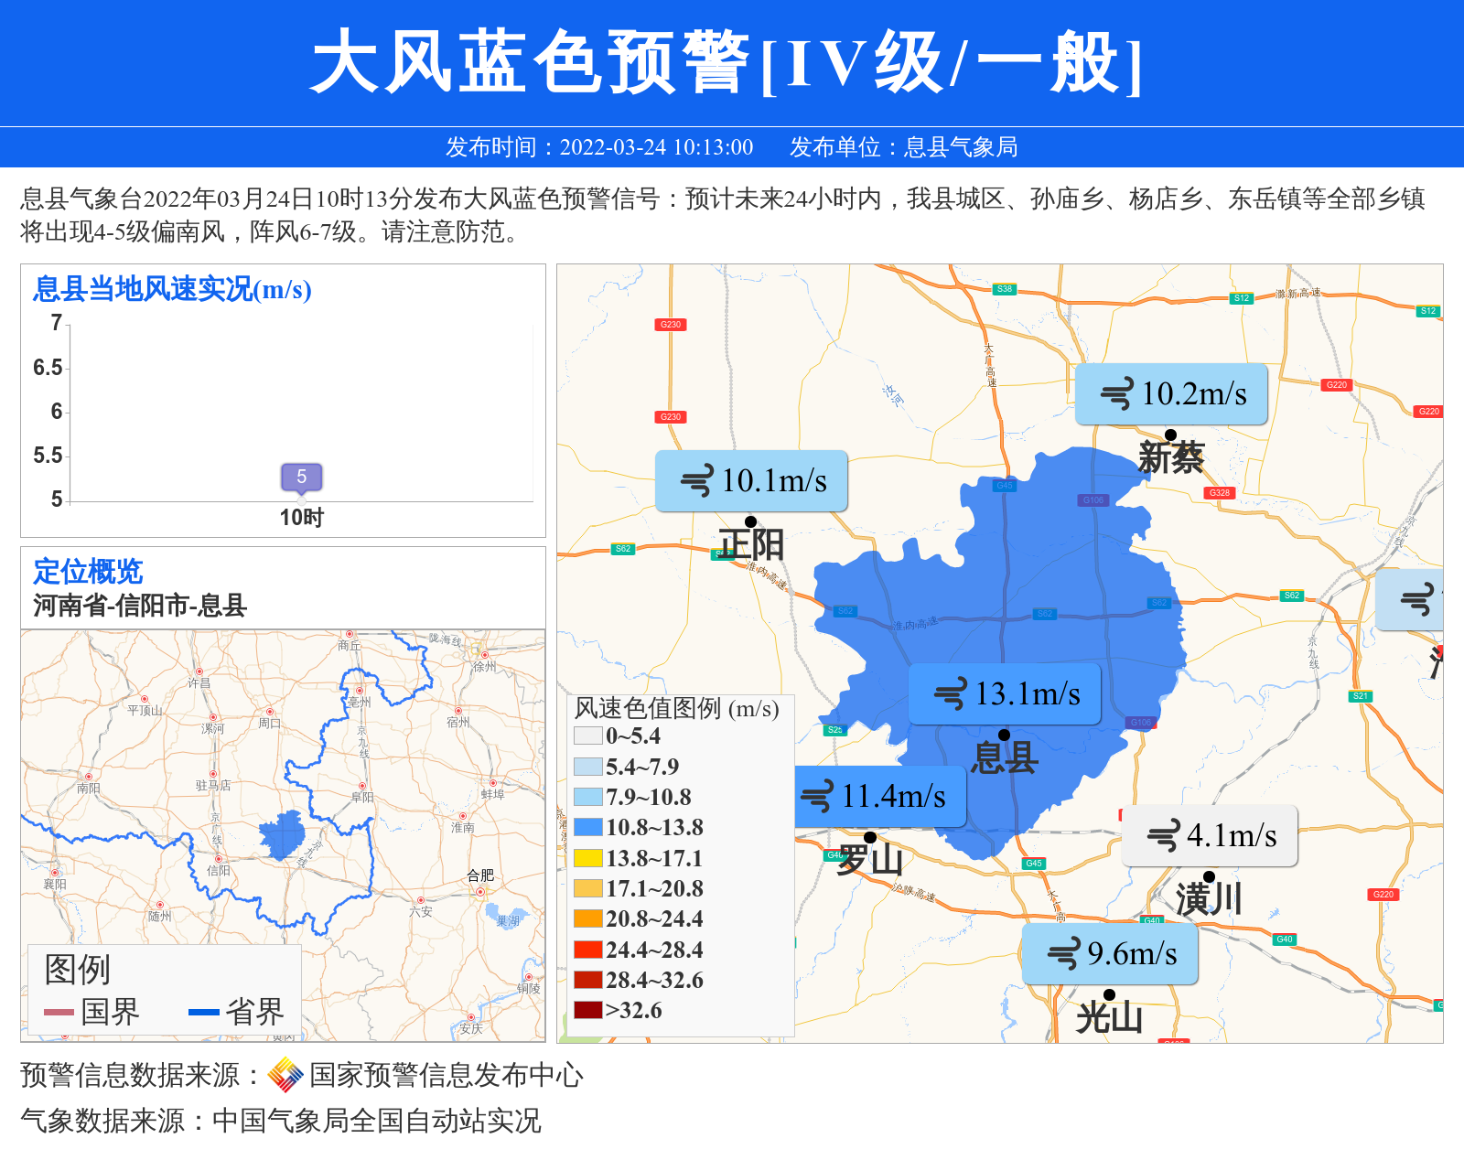The height and width of the screenshot is (1149, 1464).
Task: Click the wind icon beside 13.1m/s
Action: (x=950, y=693)
